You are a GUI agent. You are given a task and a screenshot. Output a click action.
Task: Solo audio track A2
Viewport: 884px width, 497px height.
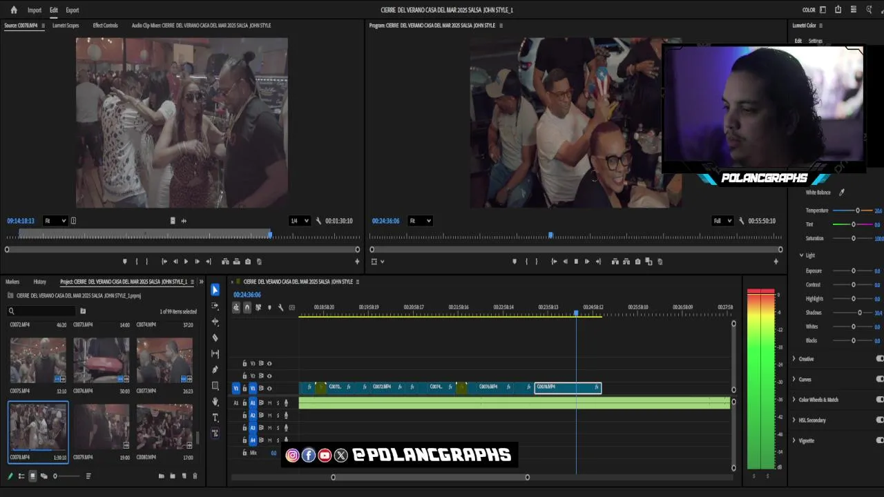pos(278,416)
